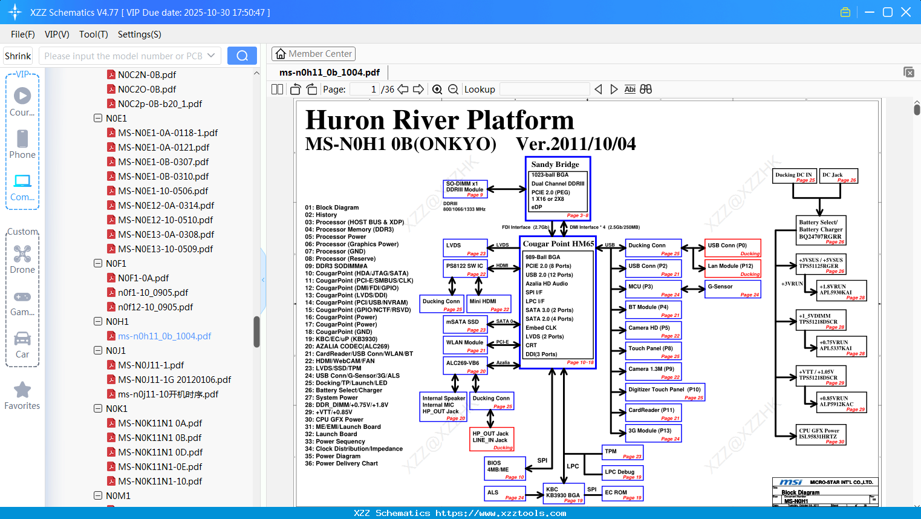
Task: Open the Drone schematics category
Action: coord(22,259)
